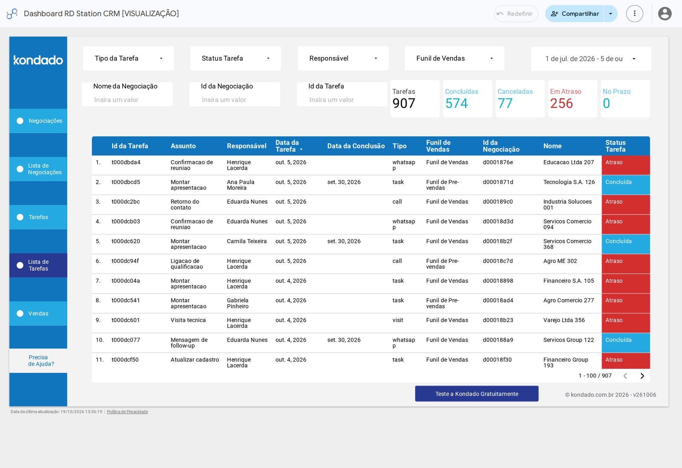Click the Tarefas total value 907
Image resolution: width=682 pixels, height=468 pixels.
click(x=404, y=103)
